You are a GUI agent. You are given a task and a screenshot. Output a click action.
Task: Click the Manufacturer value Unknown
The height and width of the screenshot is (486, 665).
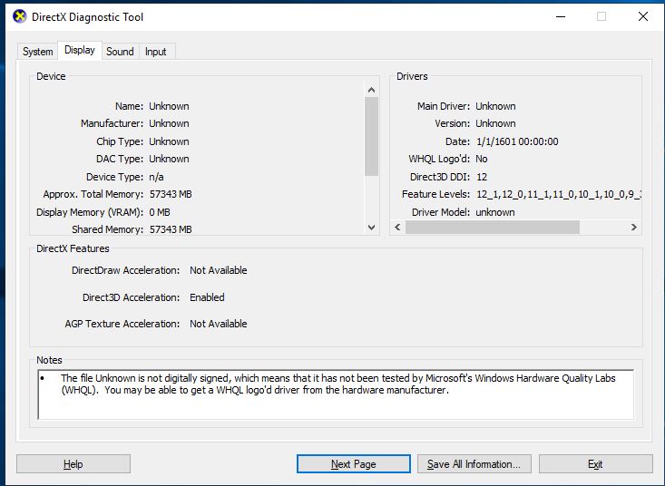169,123
